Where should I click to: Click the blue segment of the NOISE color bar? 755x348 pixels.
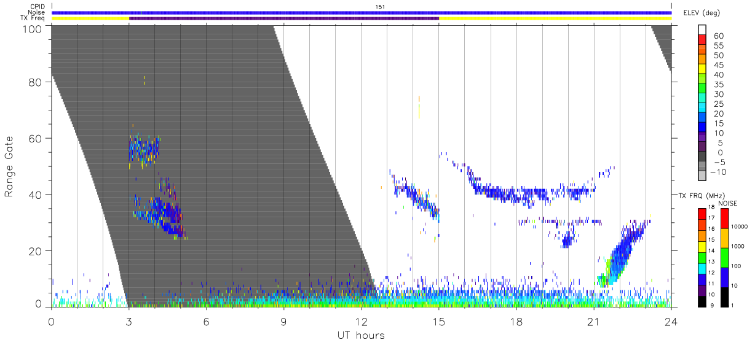724,277
